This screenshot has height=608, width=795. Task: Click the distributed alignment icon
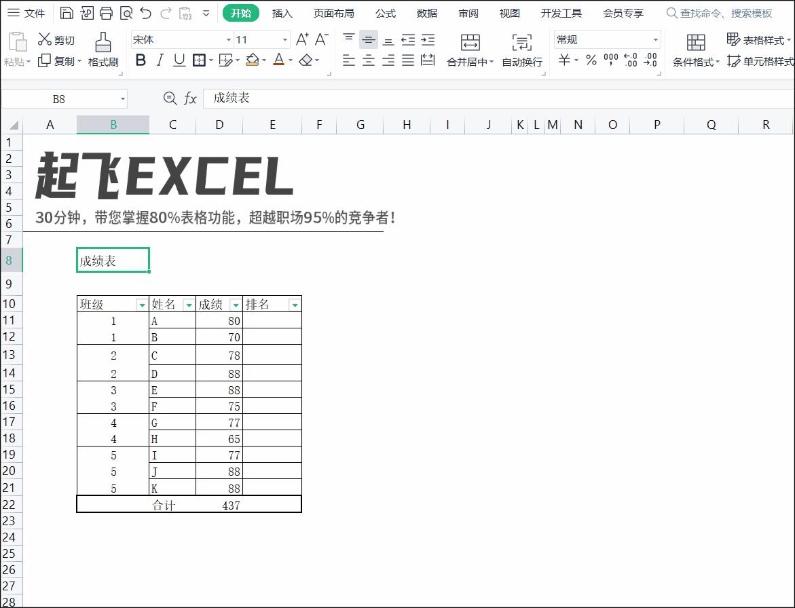tap(428, 60)
